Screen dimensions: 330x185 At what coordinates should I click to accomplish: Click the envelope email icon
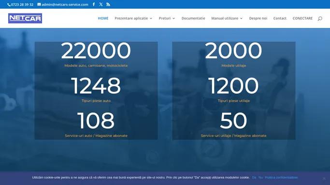tap(39, 4)
